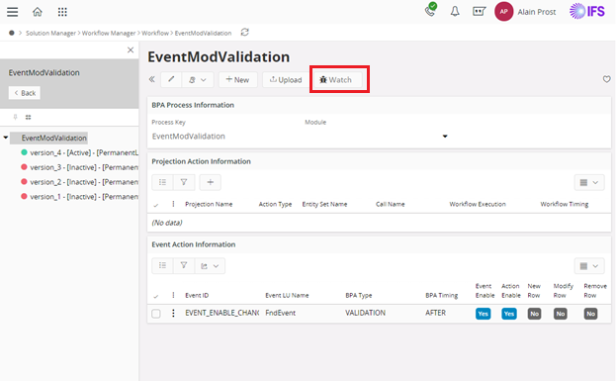Open Projection Action table header kebab menu
Image resolution: width=616 pixels, height=381 pixels.
click(x=173, y=204)
